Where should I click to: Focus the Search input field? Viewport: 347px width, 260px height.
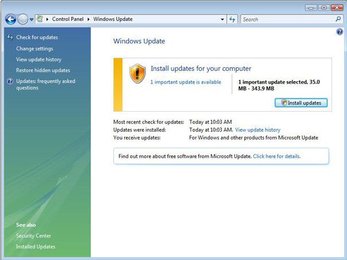[286, 19]
